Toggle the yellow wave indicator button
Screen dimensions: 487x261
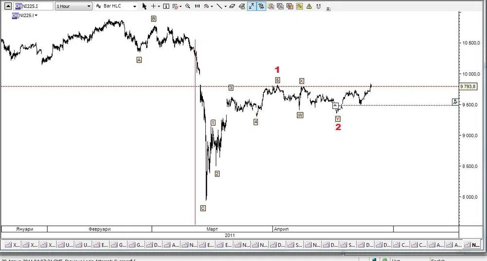299,6
